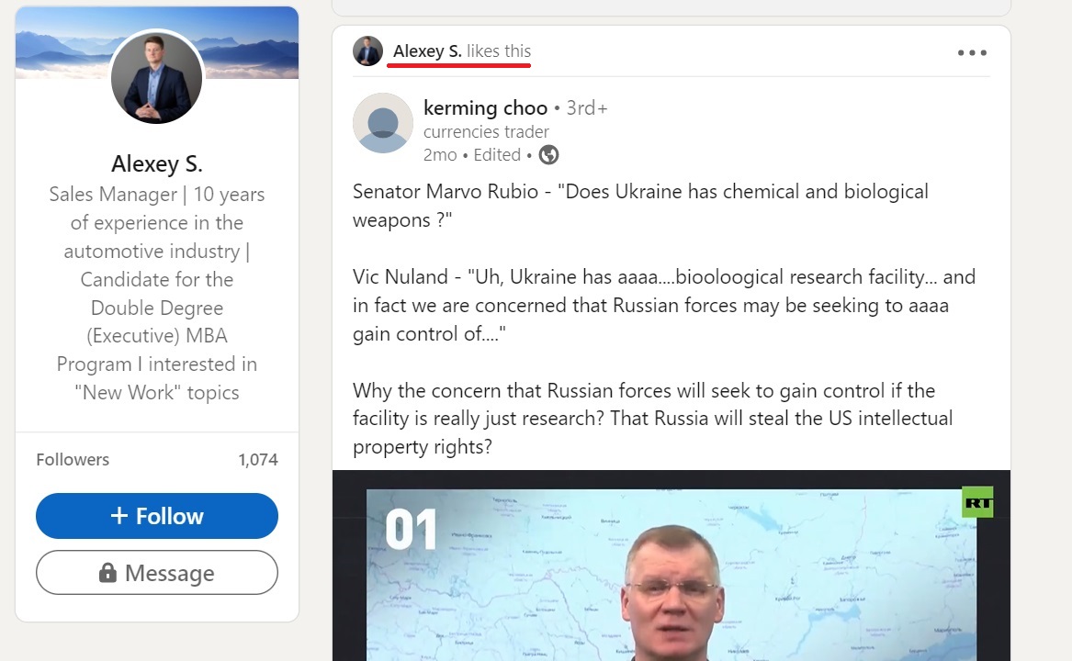Click the 'currencies trader' headline text
The image size is (1072, 661).
coord(486,132)
